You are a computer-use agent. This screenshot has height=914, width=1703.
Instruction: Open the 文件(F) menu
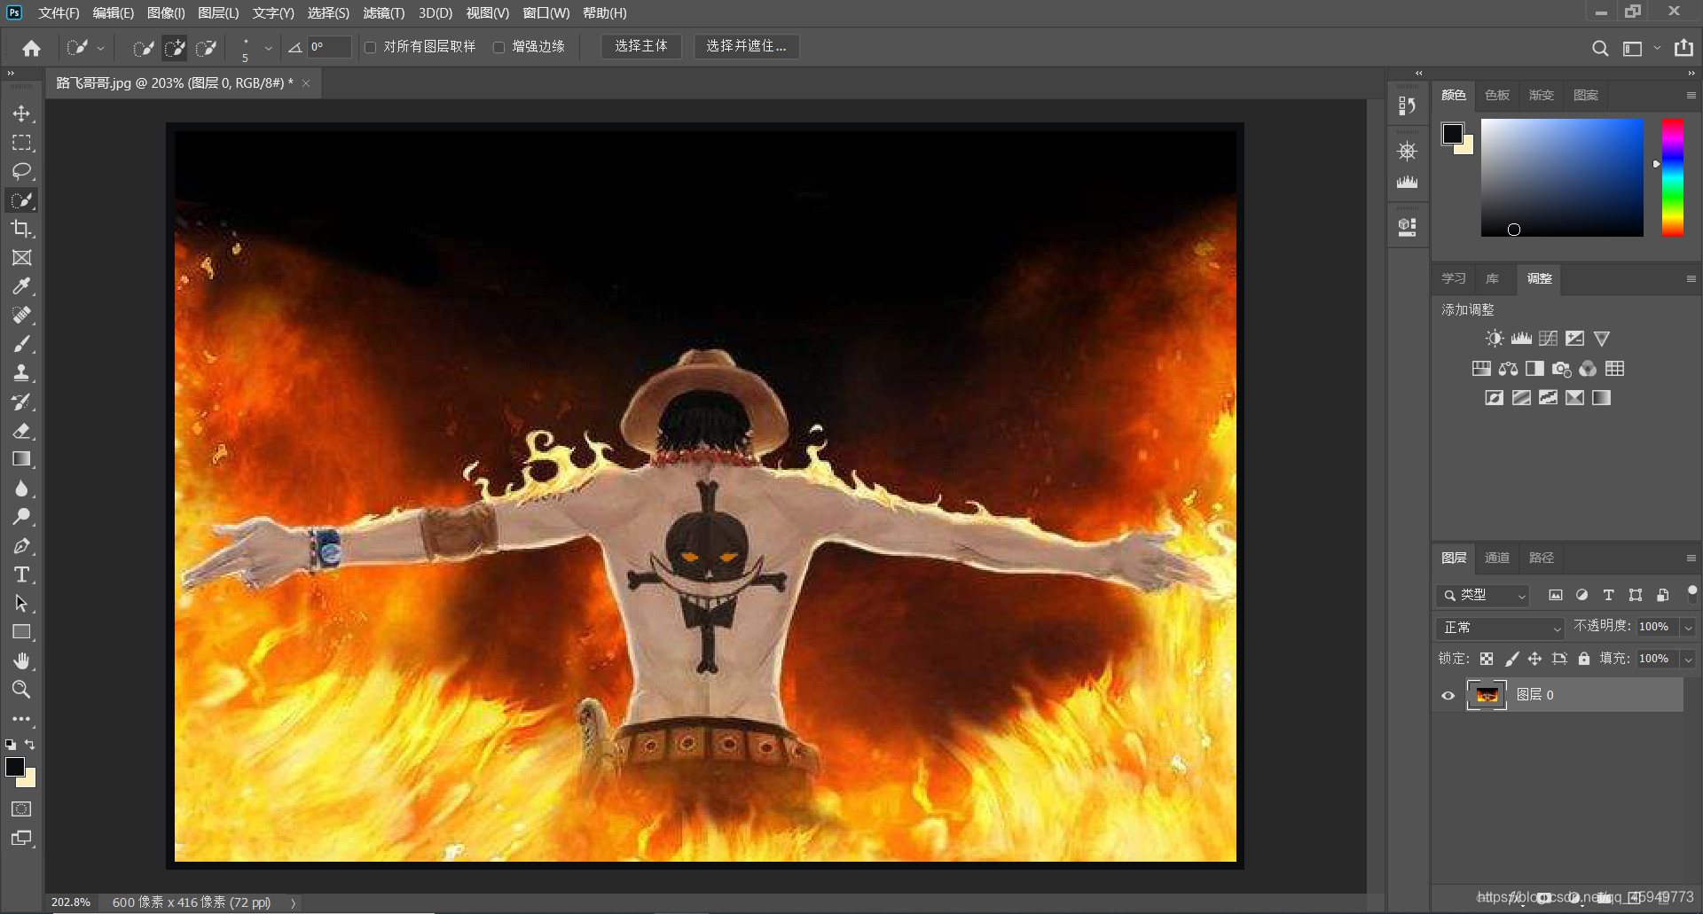59,13
